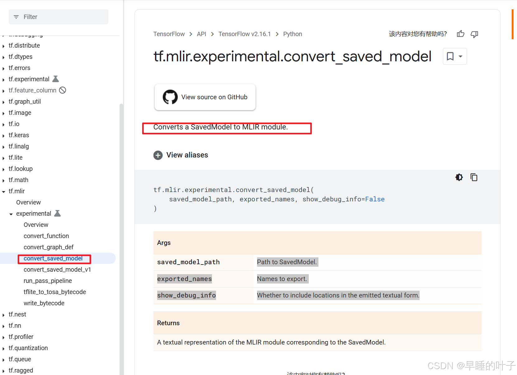
Task: Expand tf.lite tree node
Action: 3,158
